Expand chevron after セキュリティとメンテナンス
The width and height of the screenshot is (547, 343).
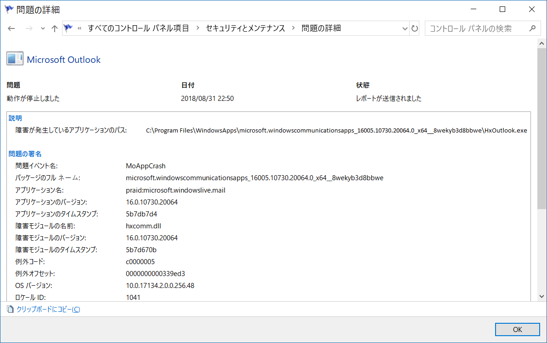293,28
